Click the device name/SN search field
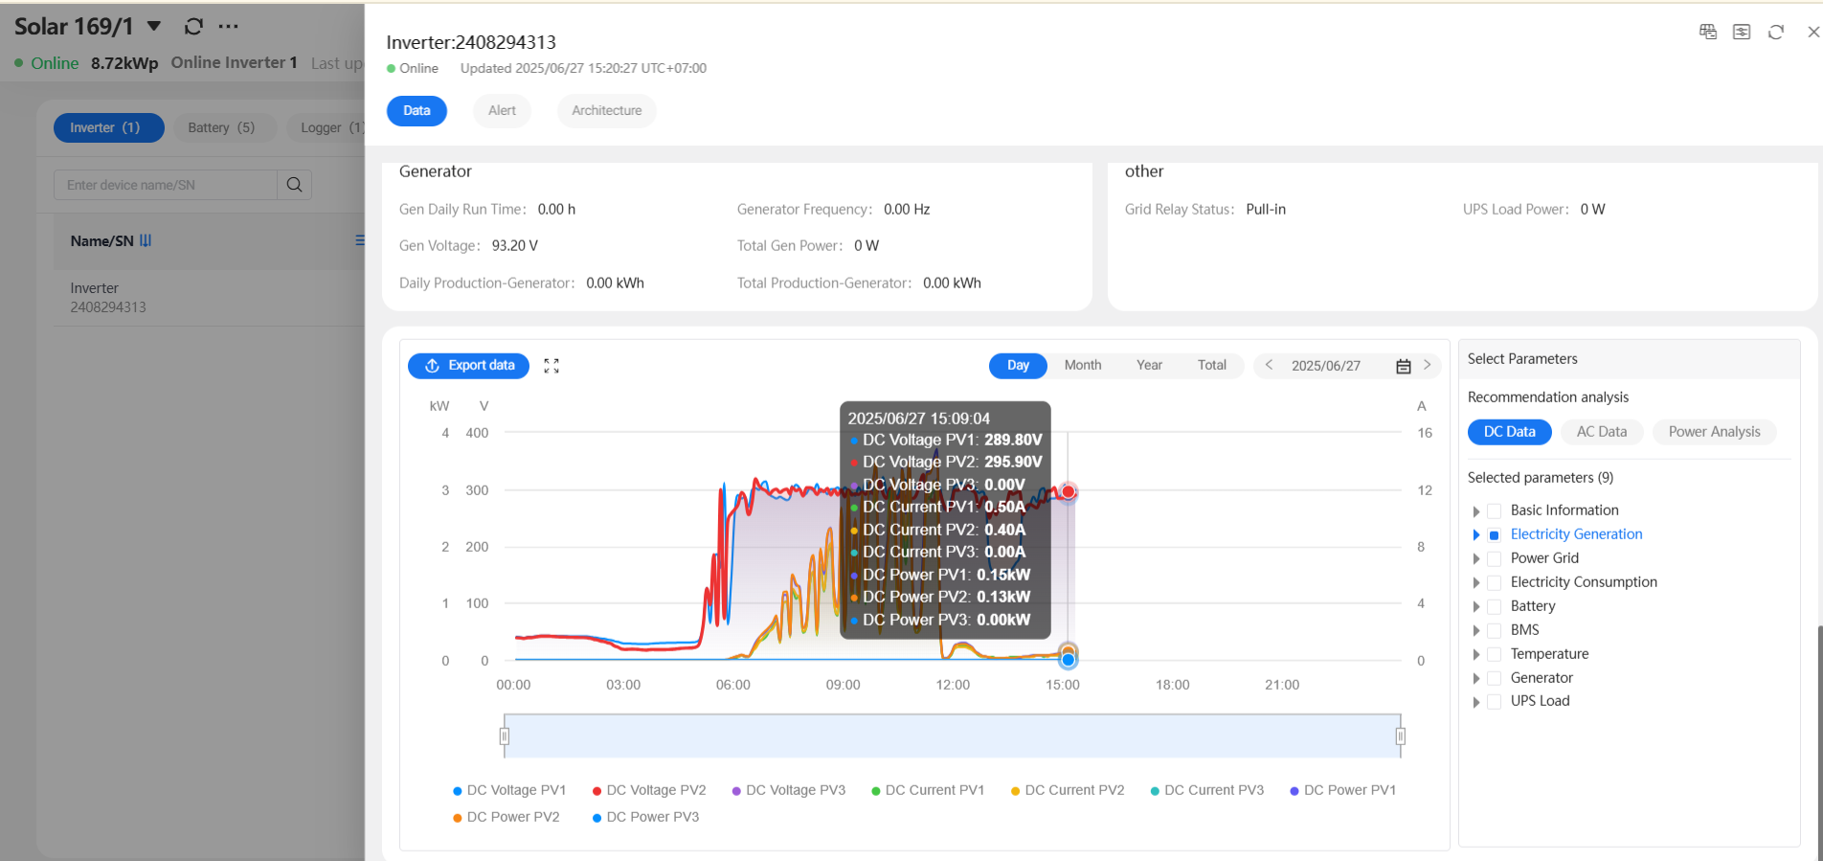1823x861 pixels. (166, 185)
